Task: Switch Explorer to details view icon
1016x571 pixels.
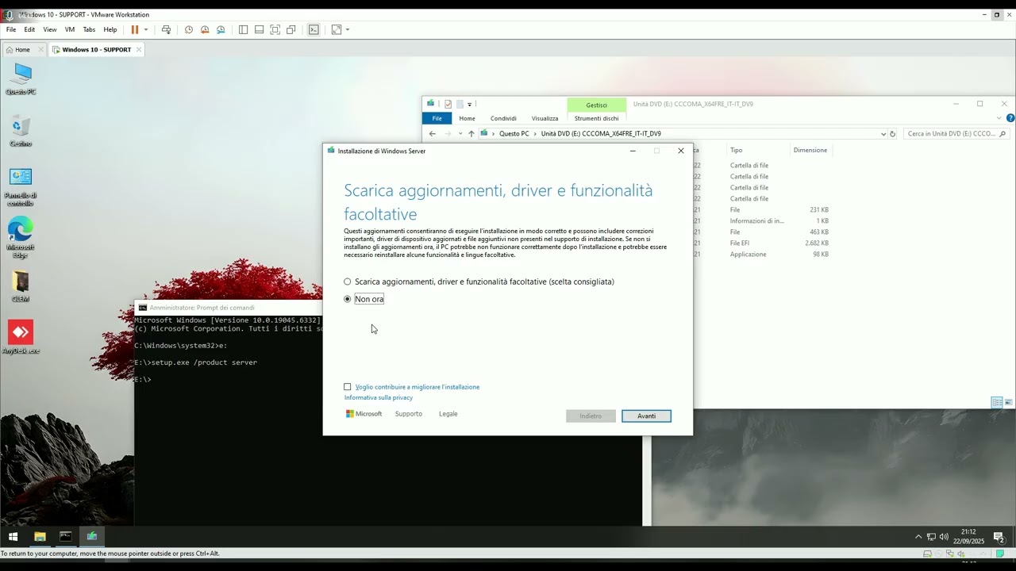Action: [x=996, y=403]
